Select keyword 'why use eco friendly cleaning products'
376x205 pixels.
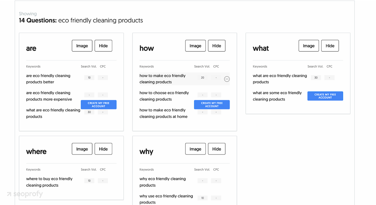click(x=166, y=199)
